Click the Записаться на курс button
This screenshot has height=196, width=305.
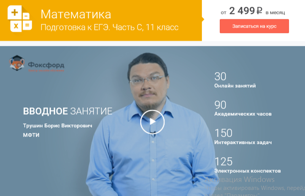(254, 26)
